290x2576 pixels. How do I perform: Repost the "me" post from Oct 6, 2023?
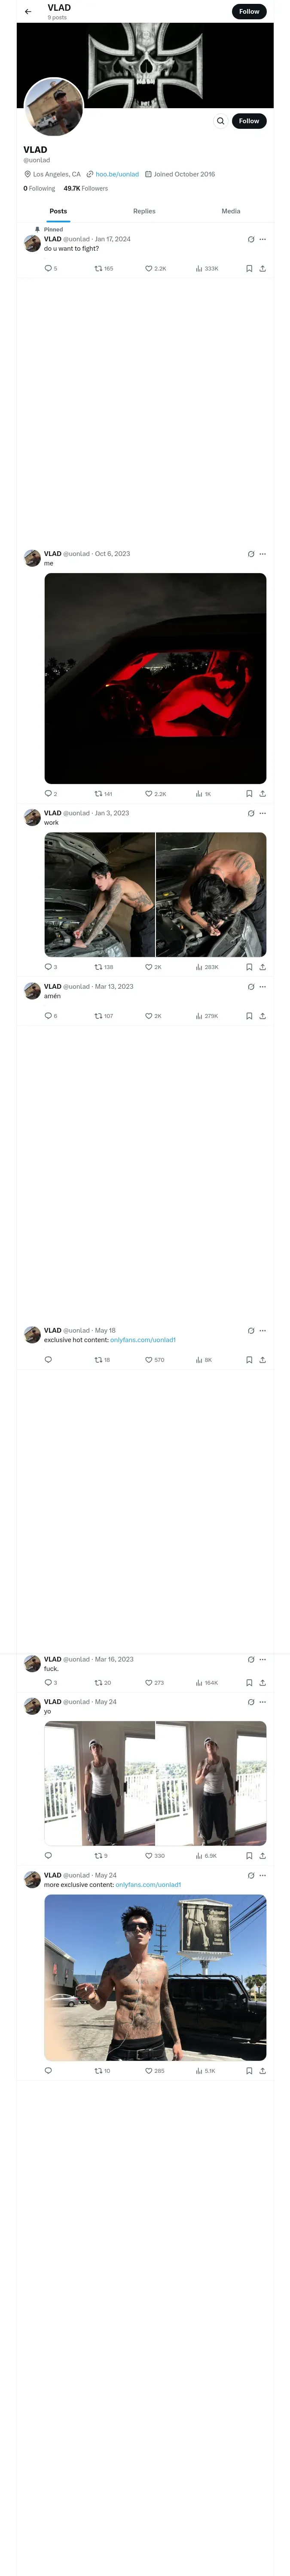[x=98, y=793]
